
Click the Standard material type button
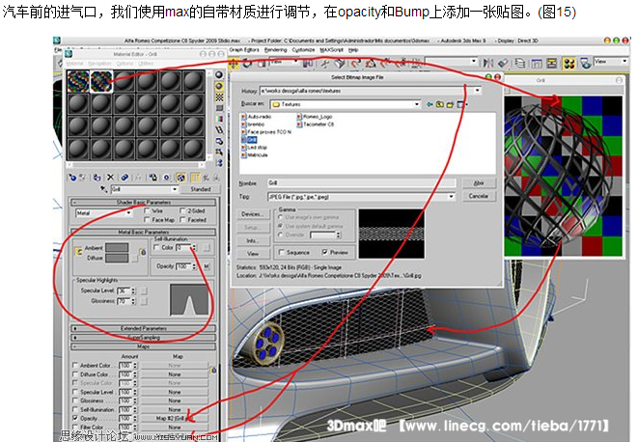click(x=201, y=189)
